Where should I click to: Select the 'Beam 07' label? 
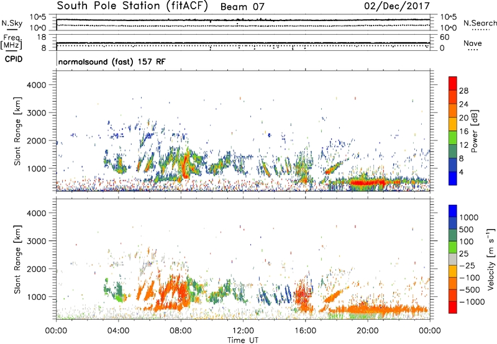tap(242, 7)
